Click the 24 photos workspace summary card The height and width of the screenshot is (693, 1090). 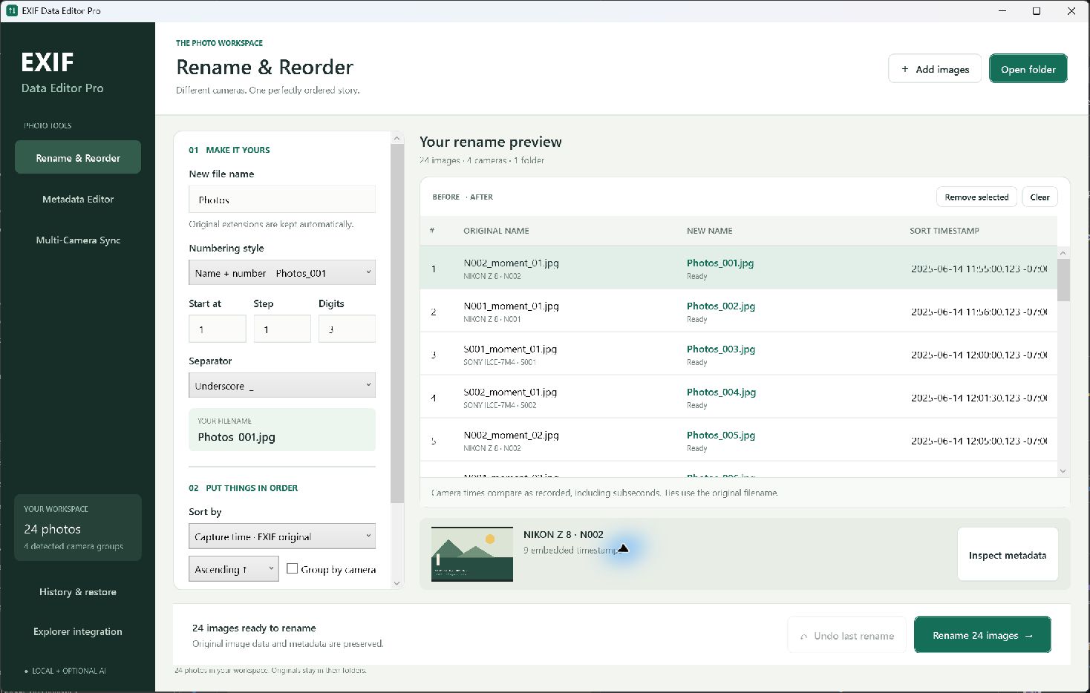coord(78,528)
